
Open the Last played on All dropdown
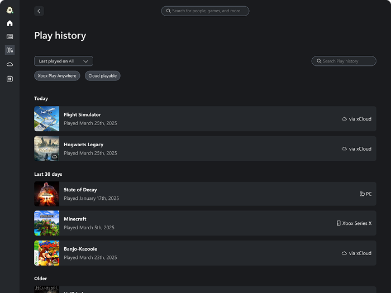[x=64, y=61]
